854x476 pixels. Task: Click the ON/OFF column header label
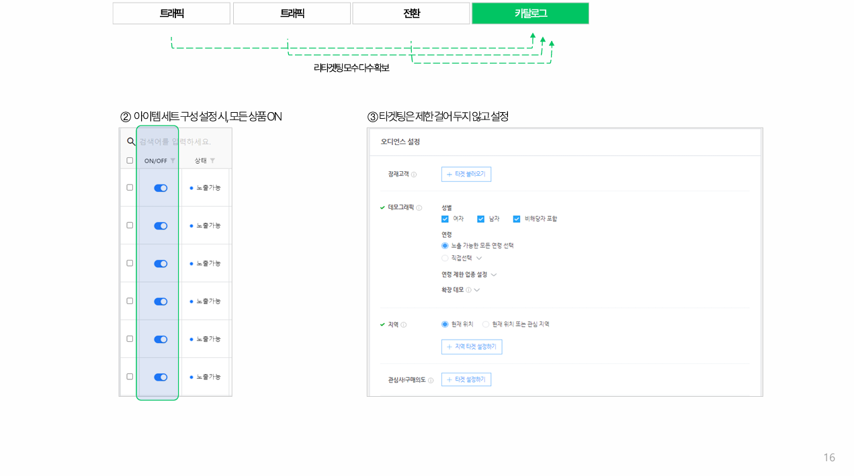click(x=155, y=161)
